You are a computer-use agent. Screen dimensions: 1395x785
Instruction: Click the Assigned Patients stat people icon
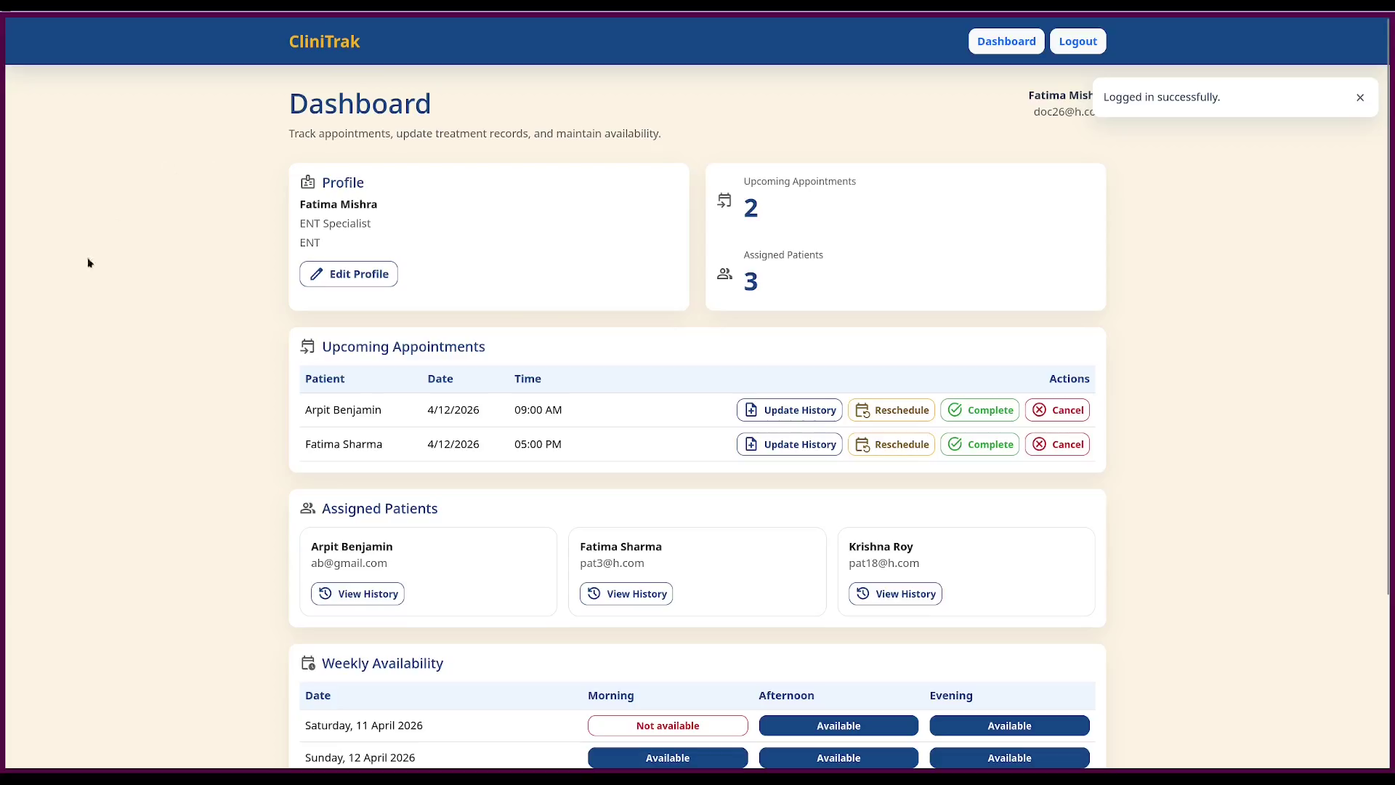tap(724, 274)
